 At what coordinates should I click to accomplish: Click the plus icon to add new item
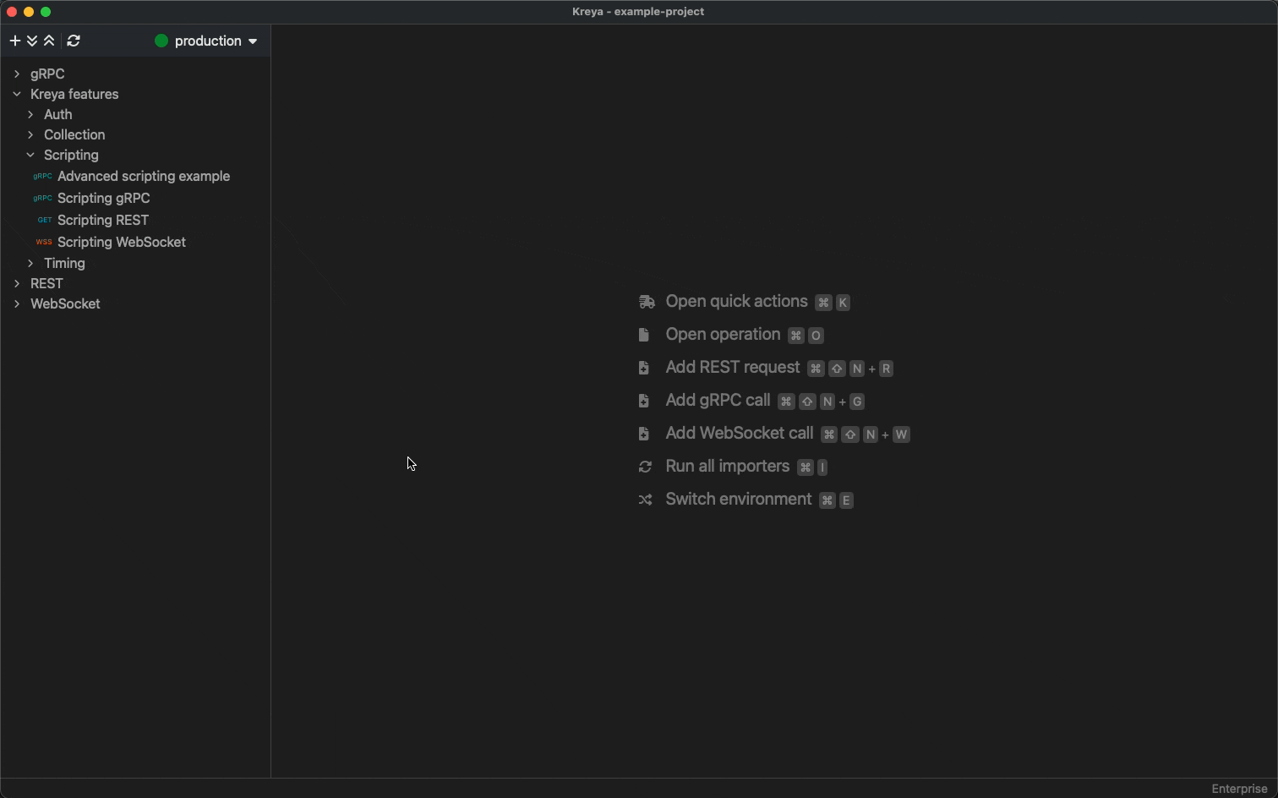click(14, 41)
